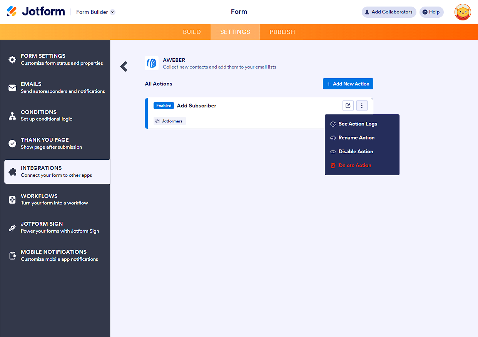
Task: Open the Help button
Action: (x=431, y=12)
